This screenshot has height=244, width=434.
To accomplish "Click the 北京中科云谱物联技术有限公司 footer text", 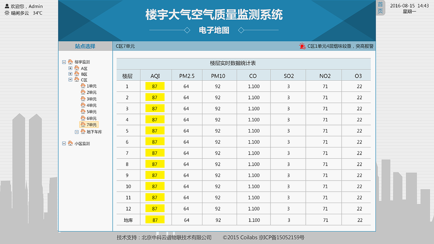I will coord(176,238).
